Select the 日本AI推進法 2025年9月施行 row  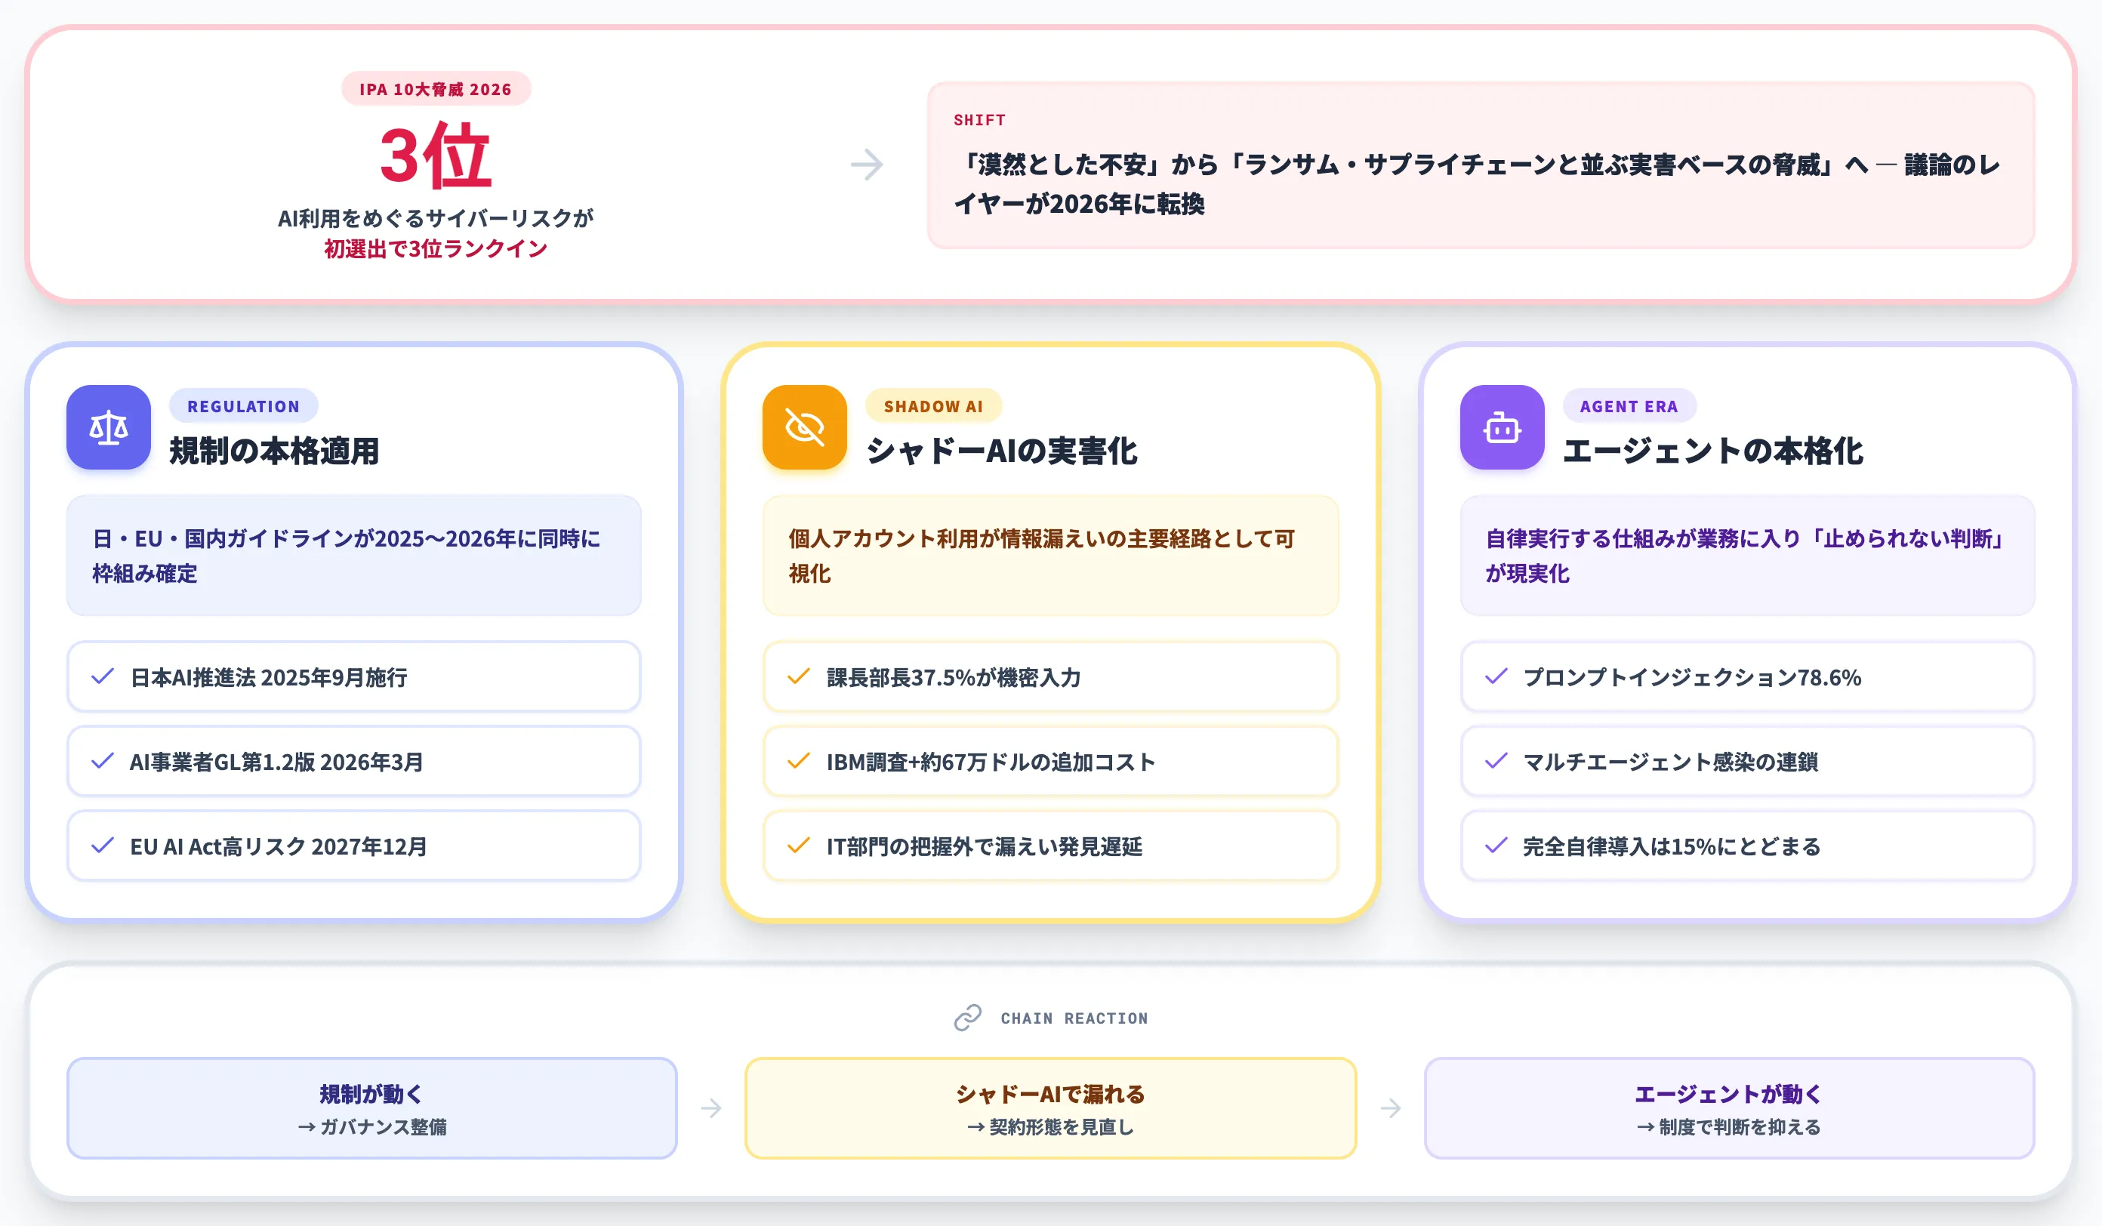353,676
